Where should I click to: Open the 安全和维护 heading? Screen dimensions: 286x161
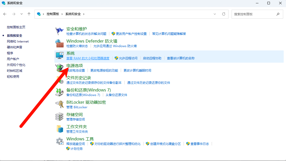click(77, 29)
